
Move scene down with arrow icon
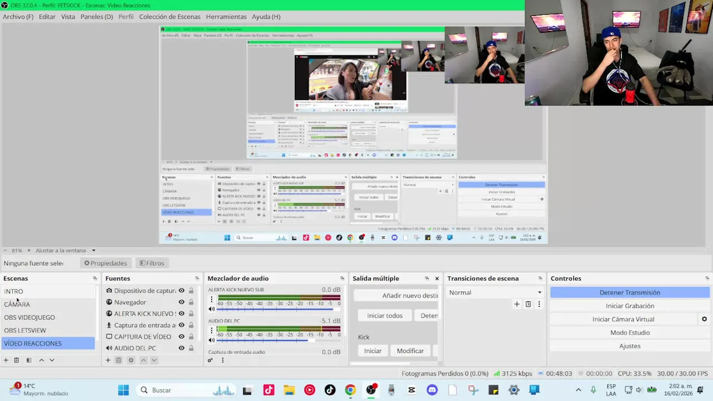click(x=52, y=360)
